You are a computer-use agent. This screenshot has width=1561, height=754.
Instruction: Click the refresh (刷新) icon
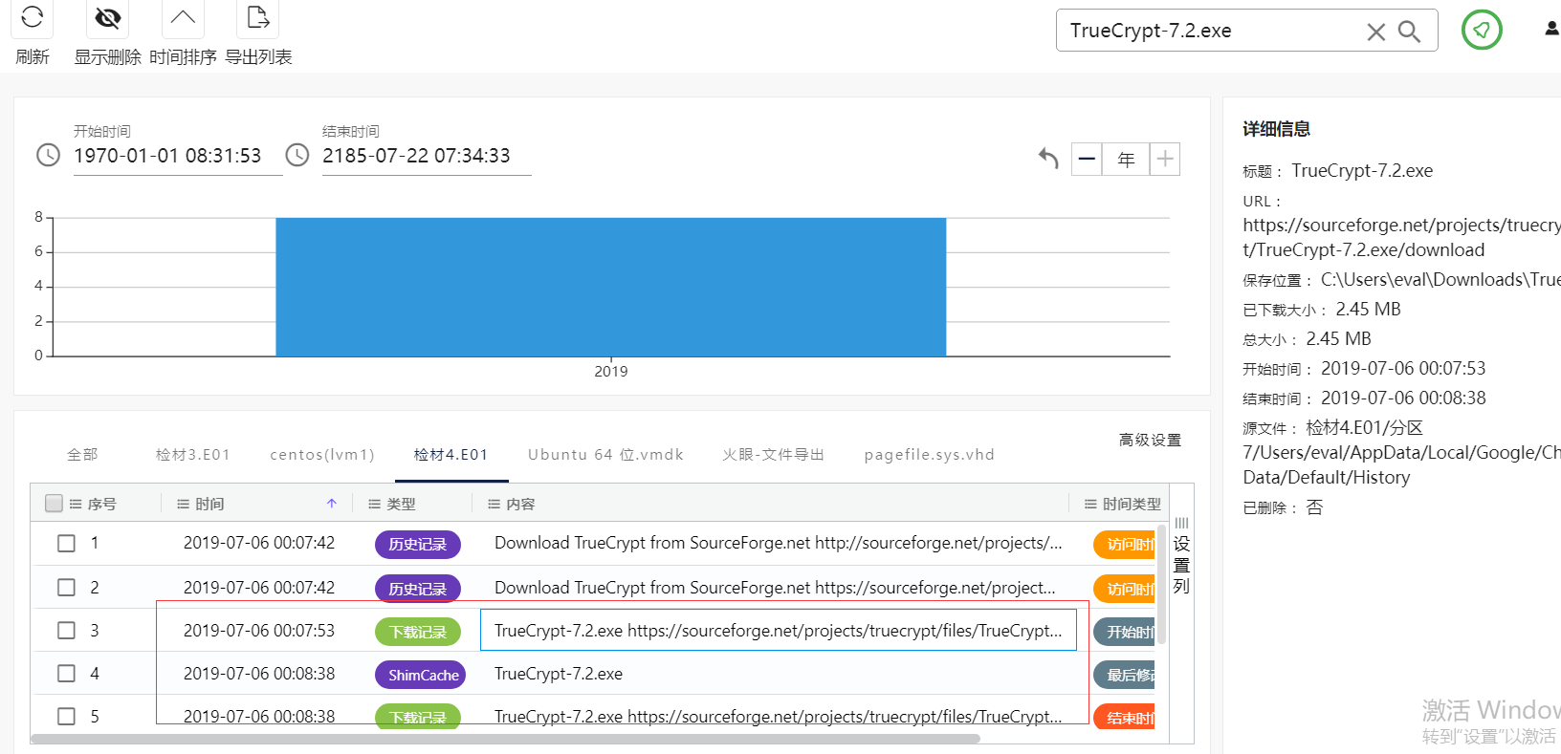(32, 17)
